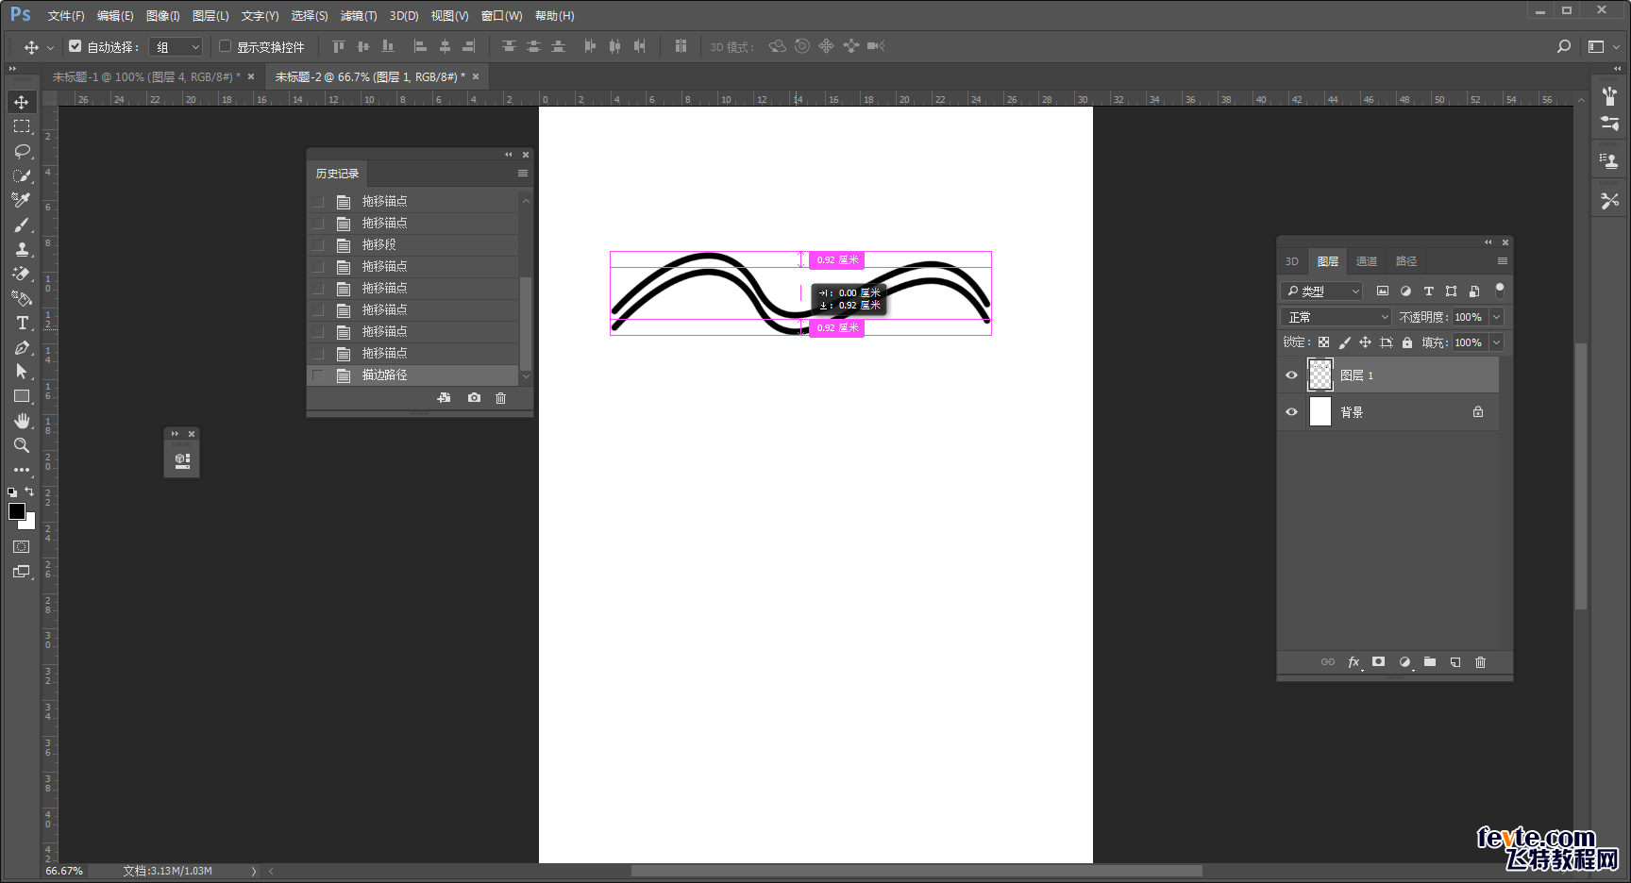Viewport: 1631px width, 883px height.
Task: Open the Image menu
Action: pos(162,16)
